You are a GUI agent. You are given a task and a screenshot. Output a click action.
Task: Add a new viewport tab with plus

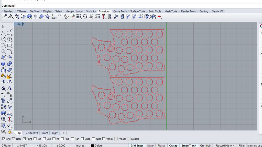pyautogui.click(x=64, y=133)
